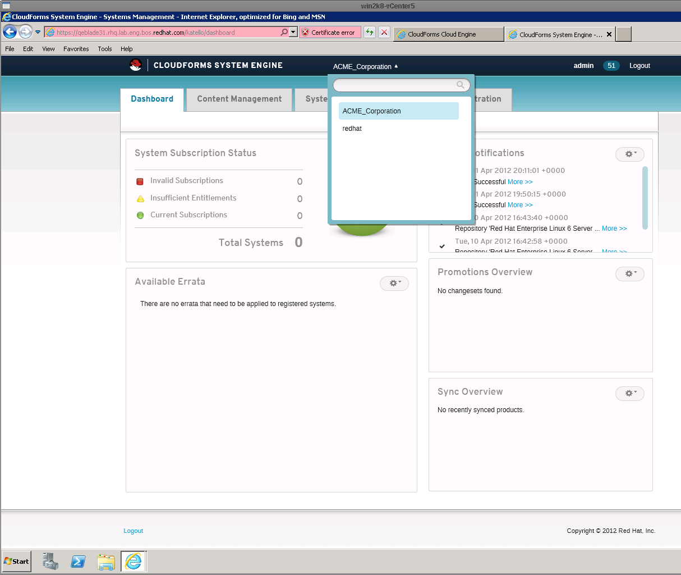Screen dimensions: 681x575
Task: Switch to the Content Management tab
Action: [239, 99]
